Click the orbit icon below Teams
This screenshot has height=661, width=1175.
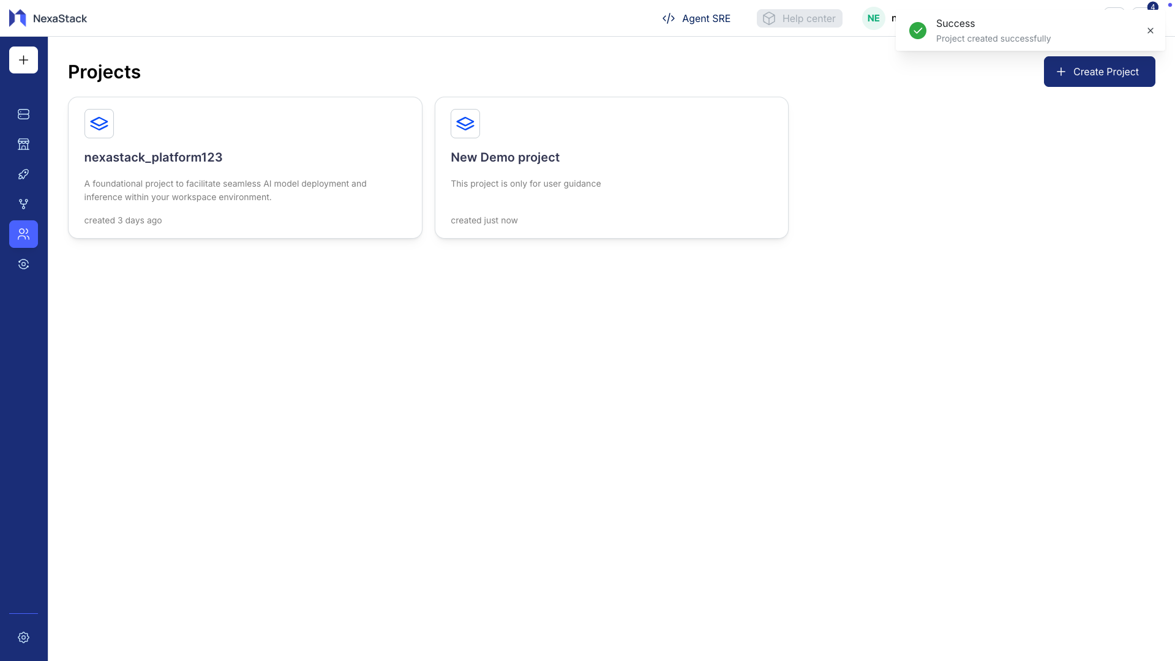(23, 264)
